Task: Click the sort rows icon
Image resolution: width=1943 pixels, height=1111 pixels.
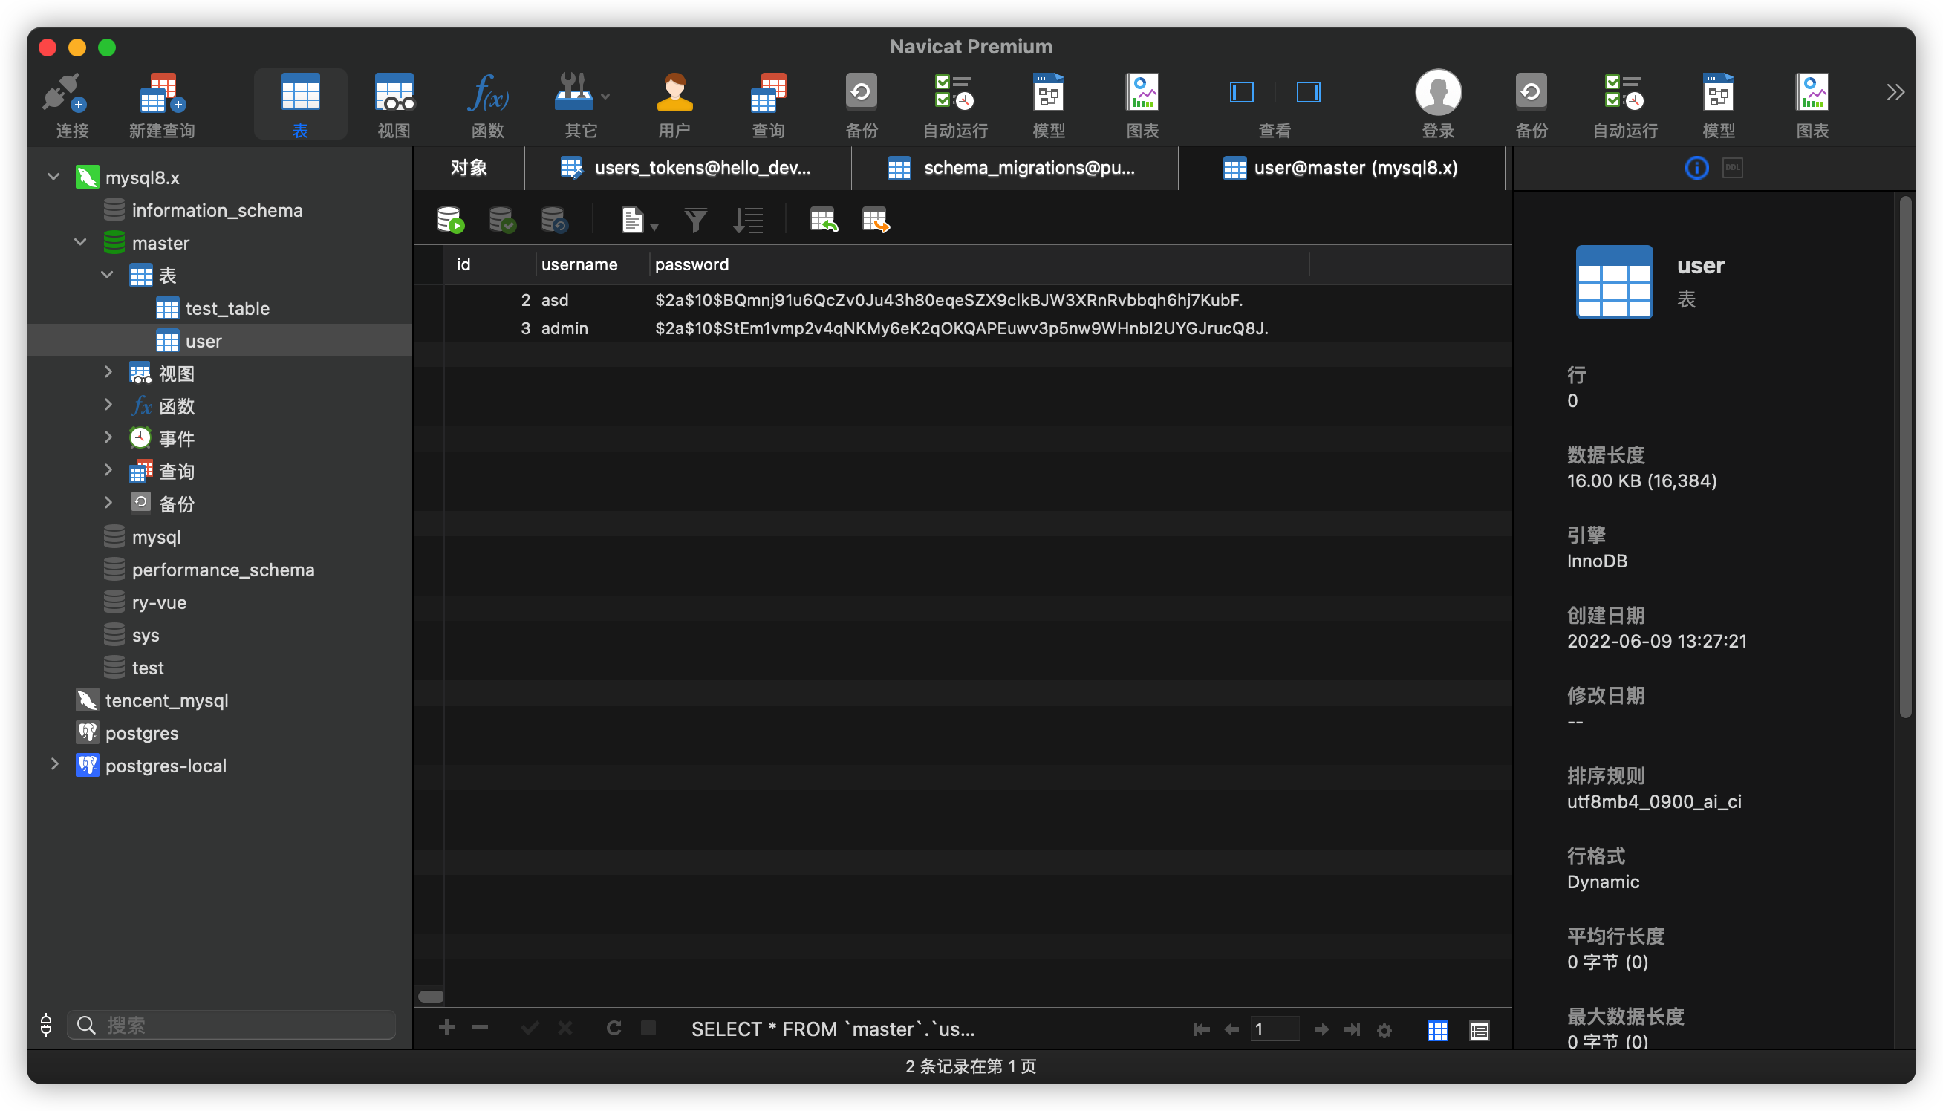Action: click(x=747, y=221)
